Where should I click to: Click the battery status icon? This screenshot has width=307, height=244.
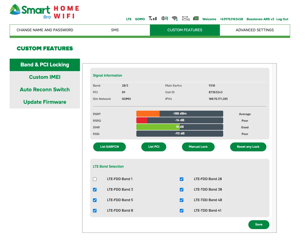tap(196, 19)
